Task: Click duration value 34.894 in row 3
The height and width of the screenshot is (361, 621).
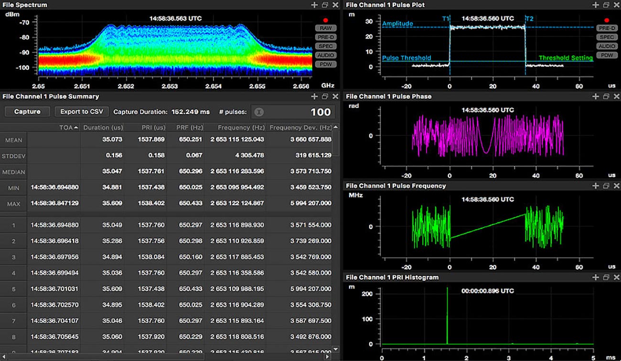Action: pyautogui.click(x=112, y=257)
